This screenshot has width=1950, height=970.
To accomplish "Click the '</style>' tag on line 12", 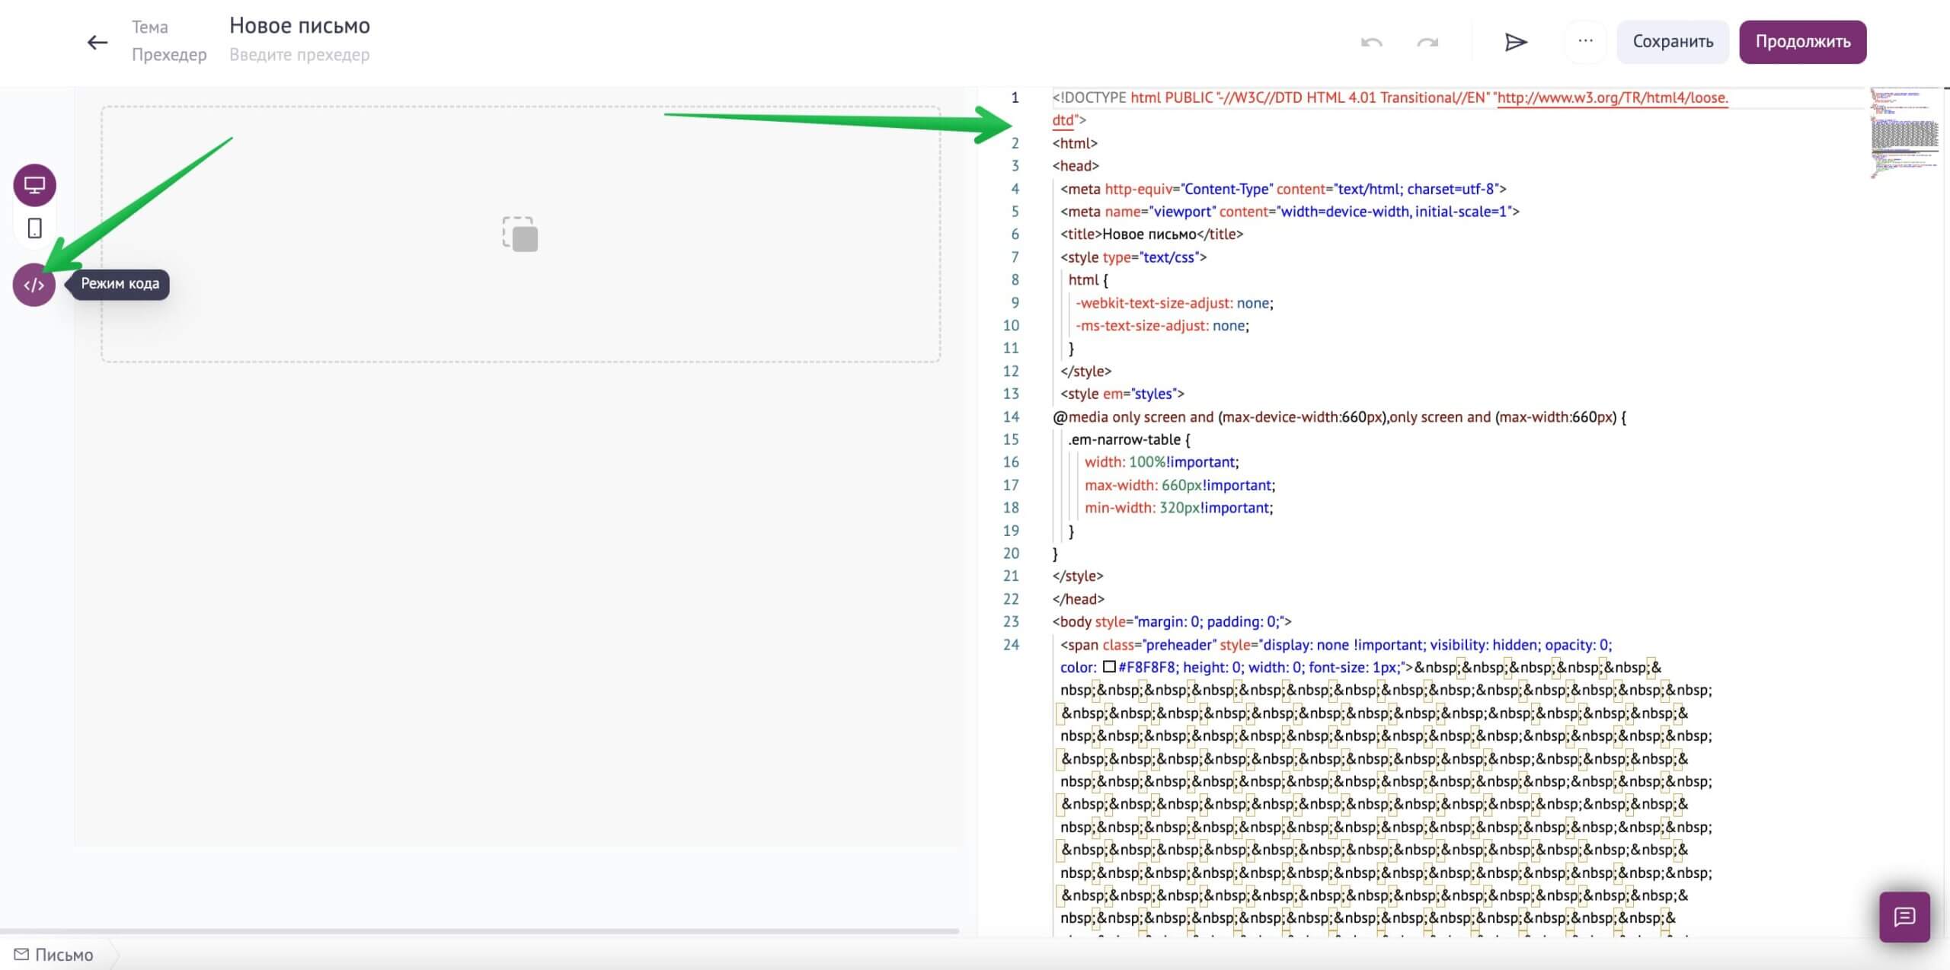I will pyautogui.click(x=1085, y=372).
